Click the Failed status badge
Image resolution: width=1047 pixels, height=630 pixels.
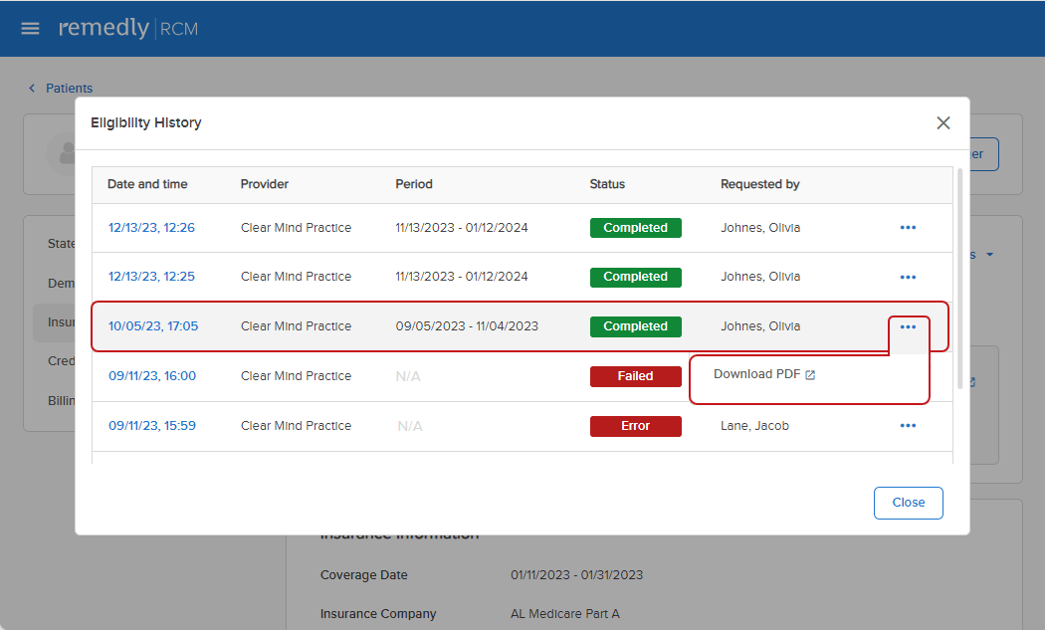pyautogui.click(x=635, y=376)
